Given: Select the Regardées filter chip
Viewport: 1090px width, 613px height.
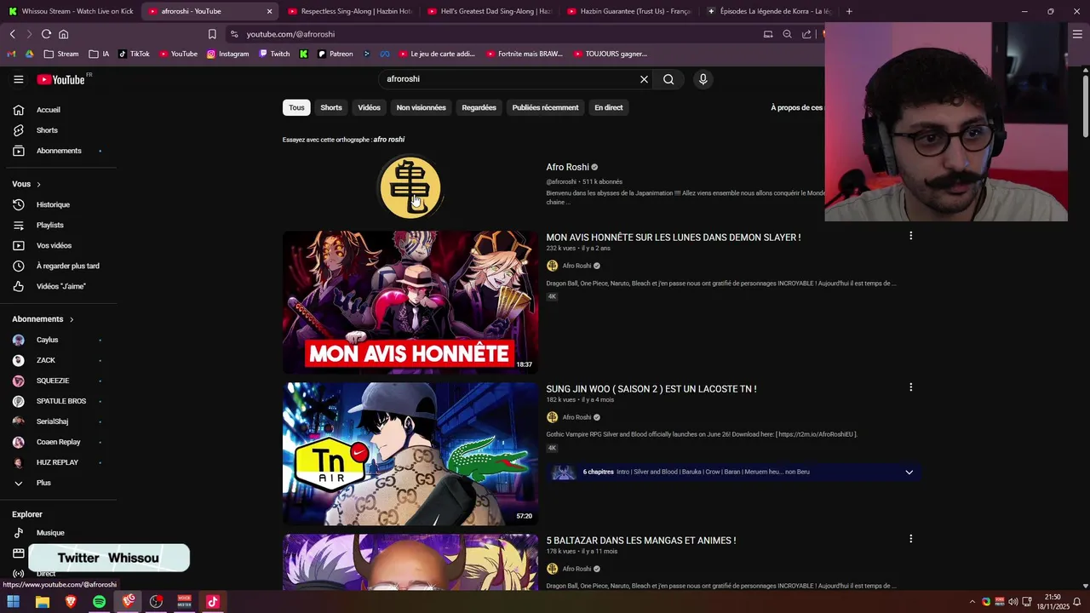Looking at the screenshot, I should click(479, 107).
